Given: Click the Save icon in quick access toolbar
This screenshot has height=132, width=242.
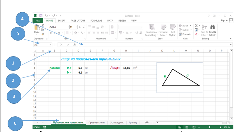Looking at the screenshot, I should click(41, 16).
